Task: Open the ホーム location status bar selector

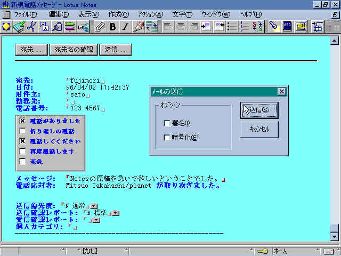Action: tap(295, 251)
